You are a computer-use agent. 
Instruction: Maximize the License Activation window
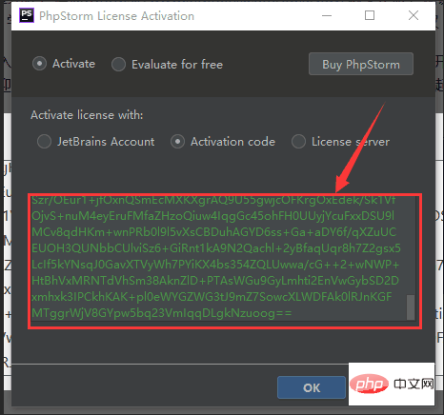[x=370, y=15]
